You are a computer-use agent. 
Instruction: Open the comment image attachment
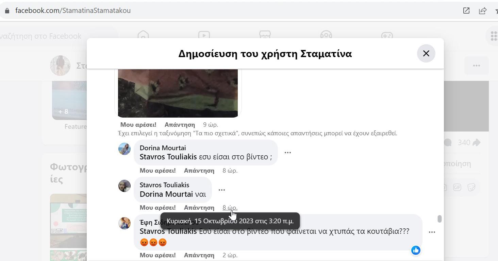(x=178, y=93)
